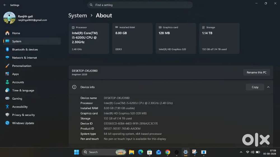This screenshot has height=157, width=280.
Task: Open Accounts settings
Action: tap(32, 82)
